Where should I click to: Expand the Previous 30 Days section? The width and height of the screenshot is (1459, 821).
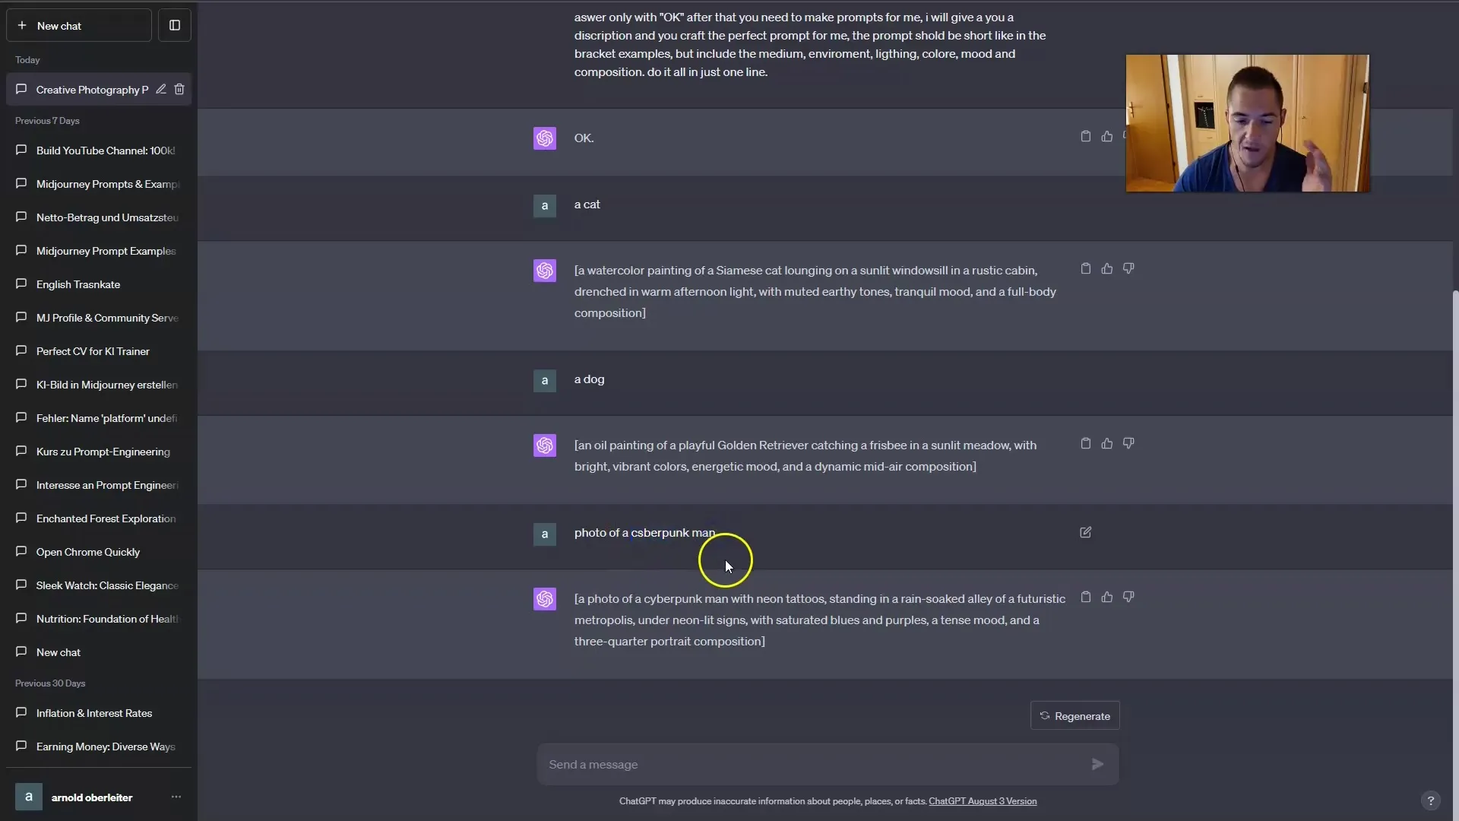tap(50, 683)
